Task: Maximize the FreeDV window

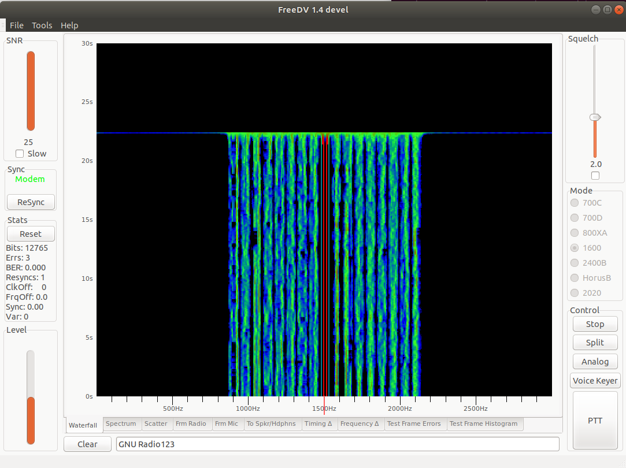Action: click(608, 10)
